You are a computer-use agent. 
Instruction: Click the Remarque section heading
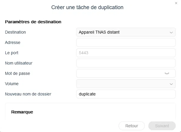(22, 112)
